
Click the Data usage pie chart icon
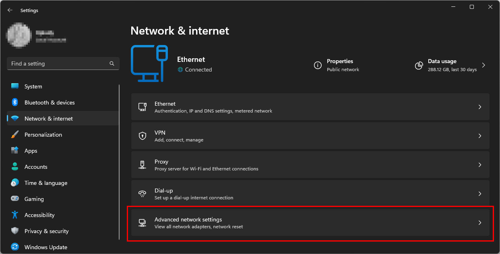419,65
